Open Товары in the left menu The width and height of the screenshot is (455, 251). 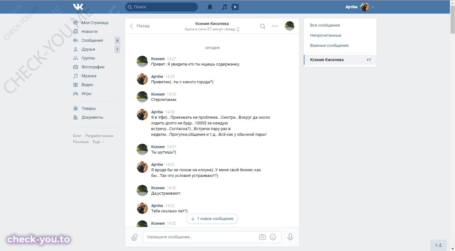89,109
